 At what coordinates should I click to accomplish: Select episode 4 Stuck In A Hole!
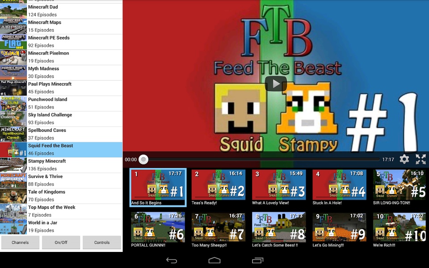tap(339, 188)
